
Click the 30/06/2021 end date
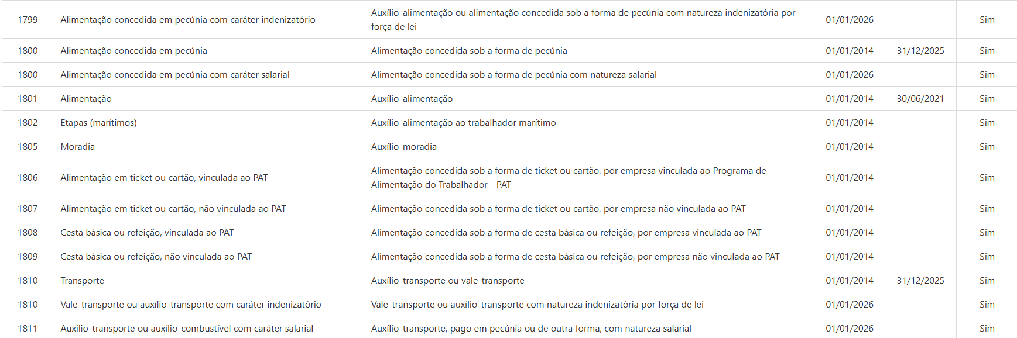[920, 99]
